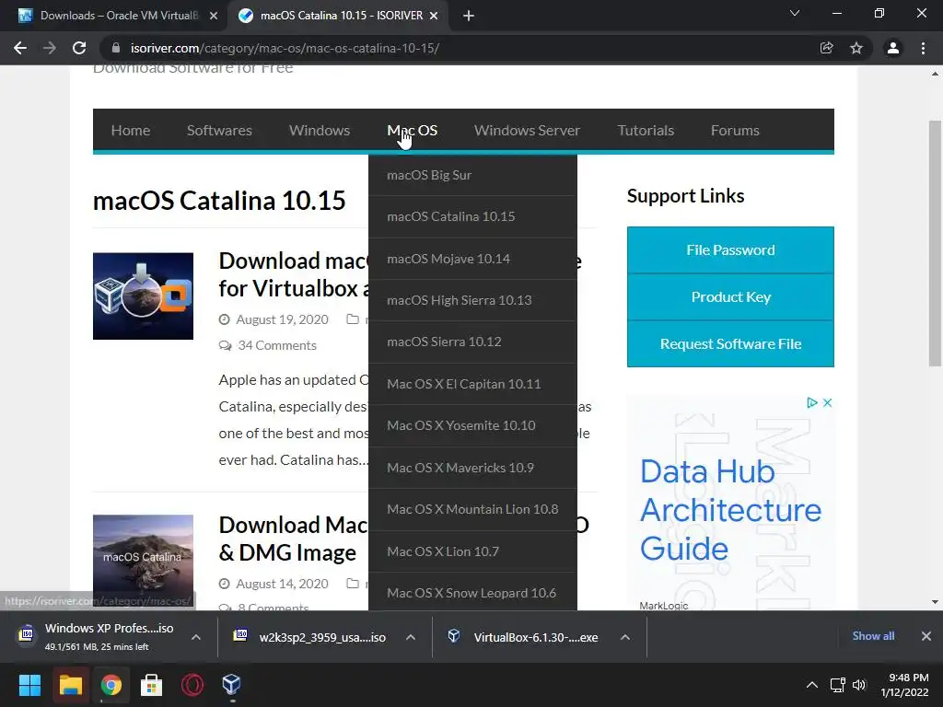The width and height of the screenshot is (943, 707).
Task: Open the Tutorials navigation item
Action: pos(646,131)
